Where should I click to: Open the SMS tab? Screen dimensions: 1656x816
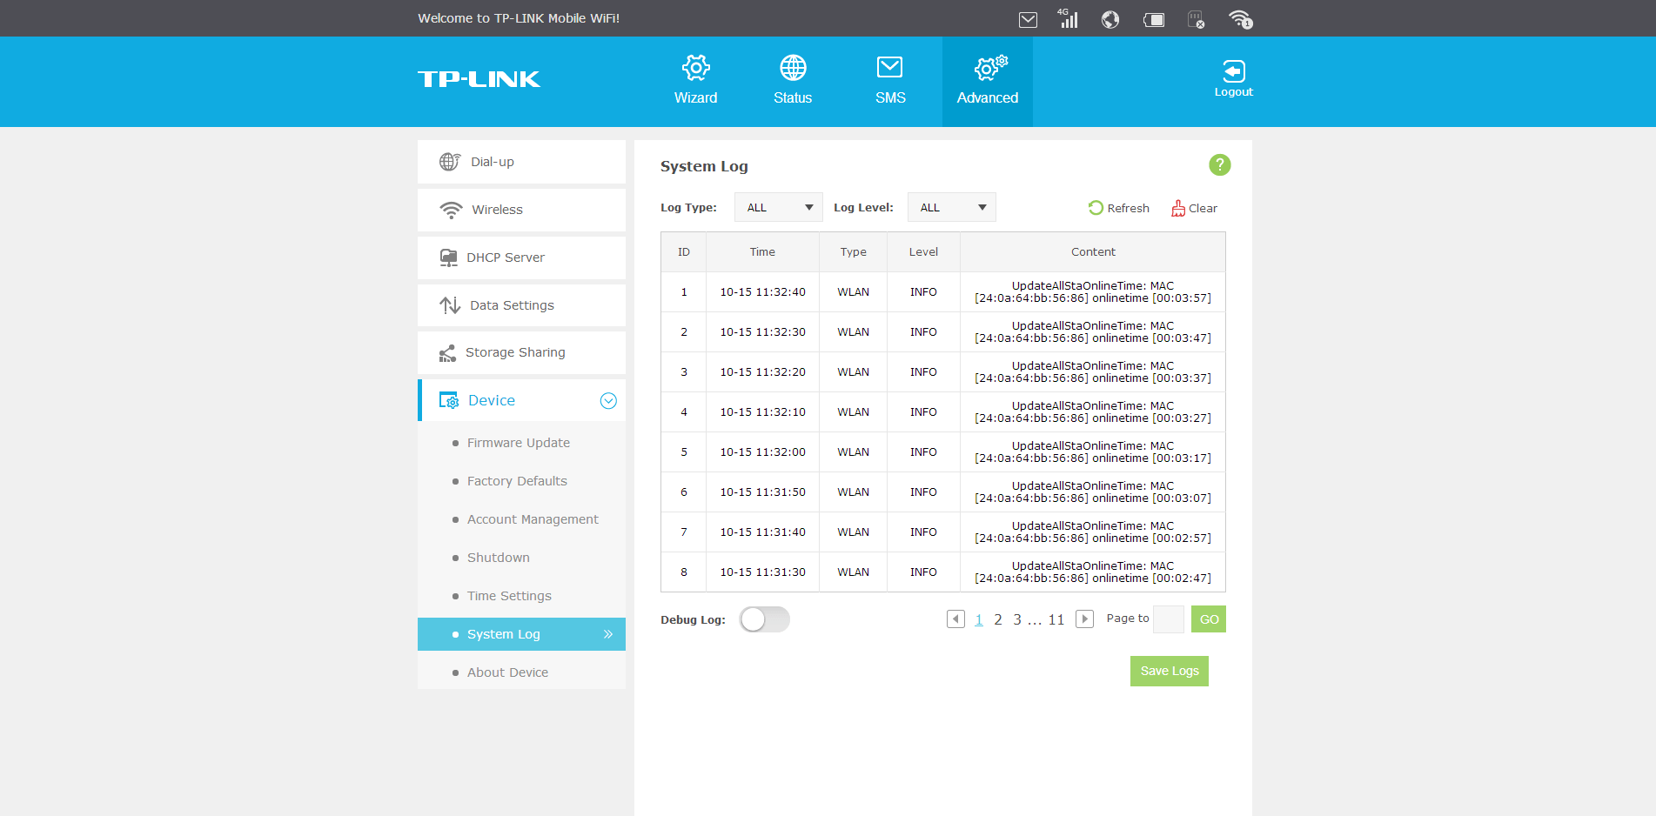890,81
